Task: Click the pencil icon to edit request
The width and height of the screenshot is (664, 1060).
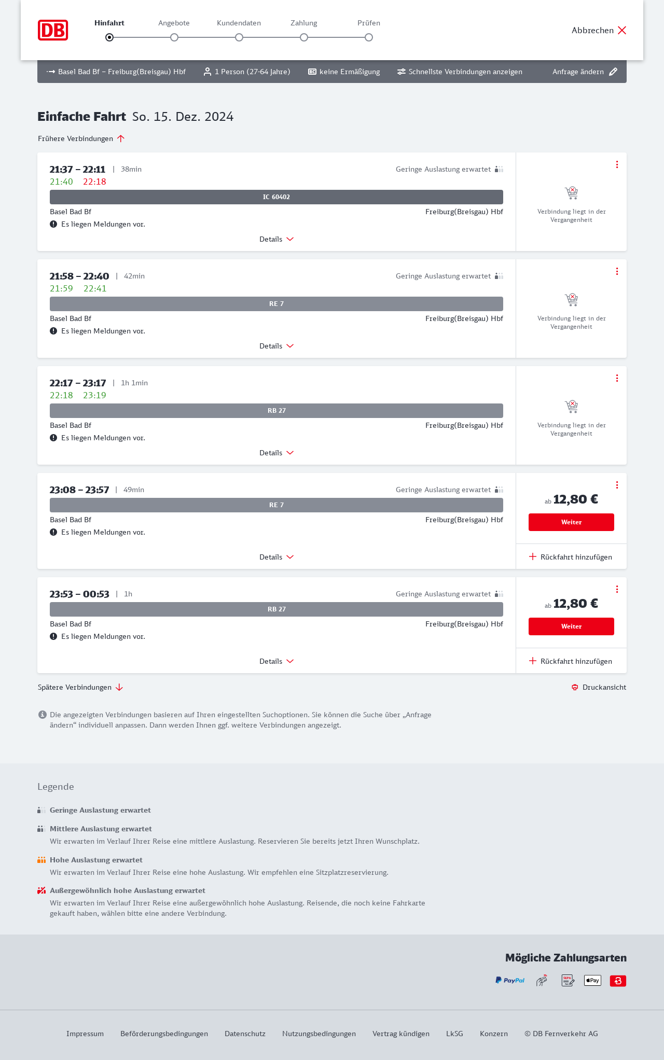Action: coord(613,72)
